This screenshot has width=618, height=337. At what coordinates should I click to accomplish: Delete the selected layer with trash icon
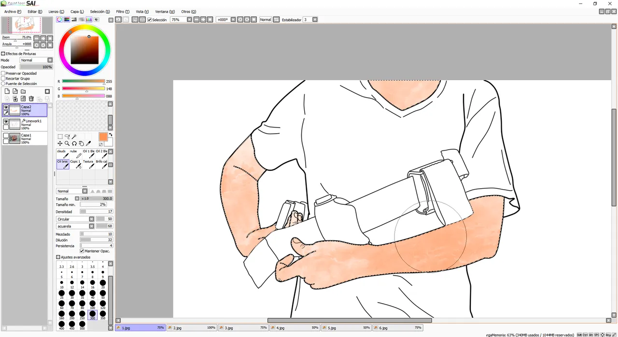(31, 99)
